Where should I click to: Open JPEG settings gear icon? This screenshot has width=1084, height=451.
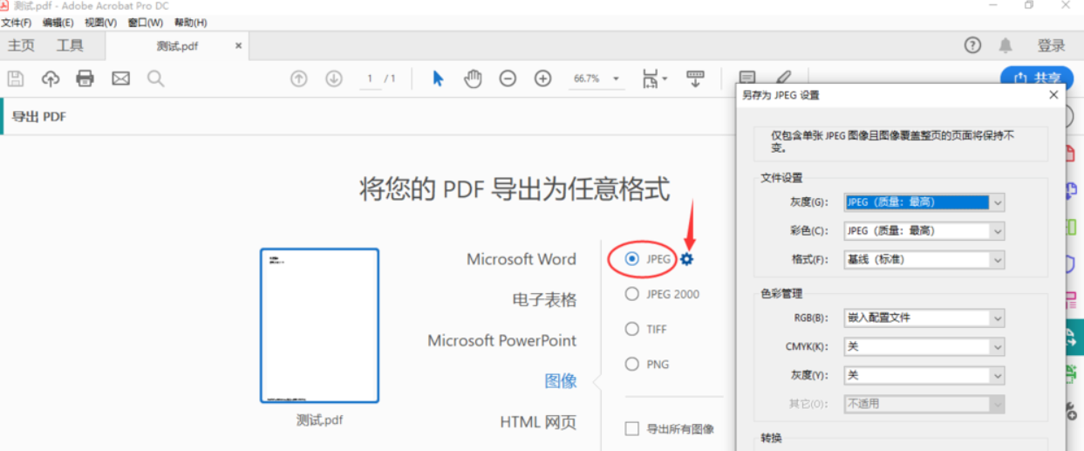coord(687,259)
